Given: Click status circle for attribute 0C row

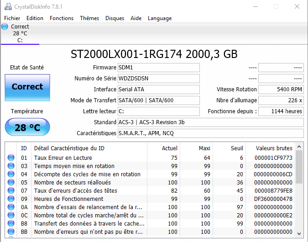Looking at the screenshot, I should point(11,215).
